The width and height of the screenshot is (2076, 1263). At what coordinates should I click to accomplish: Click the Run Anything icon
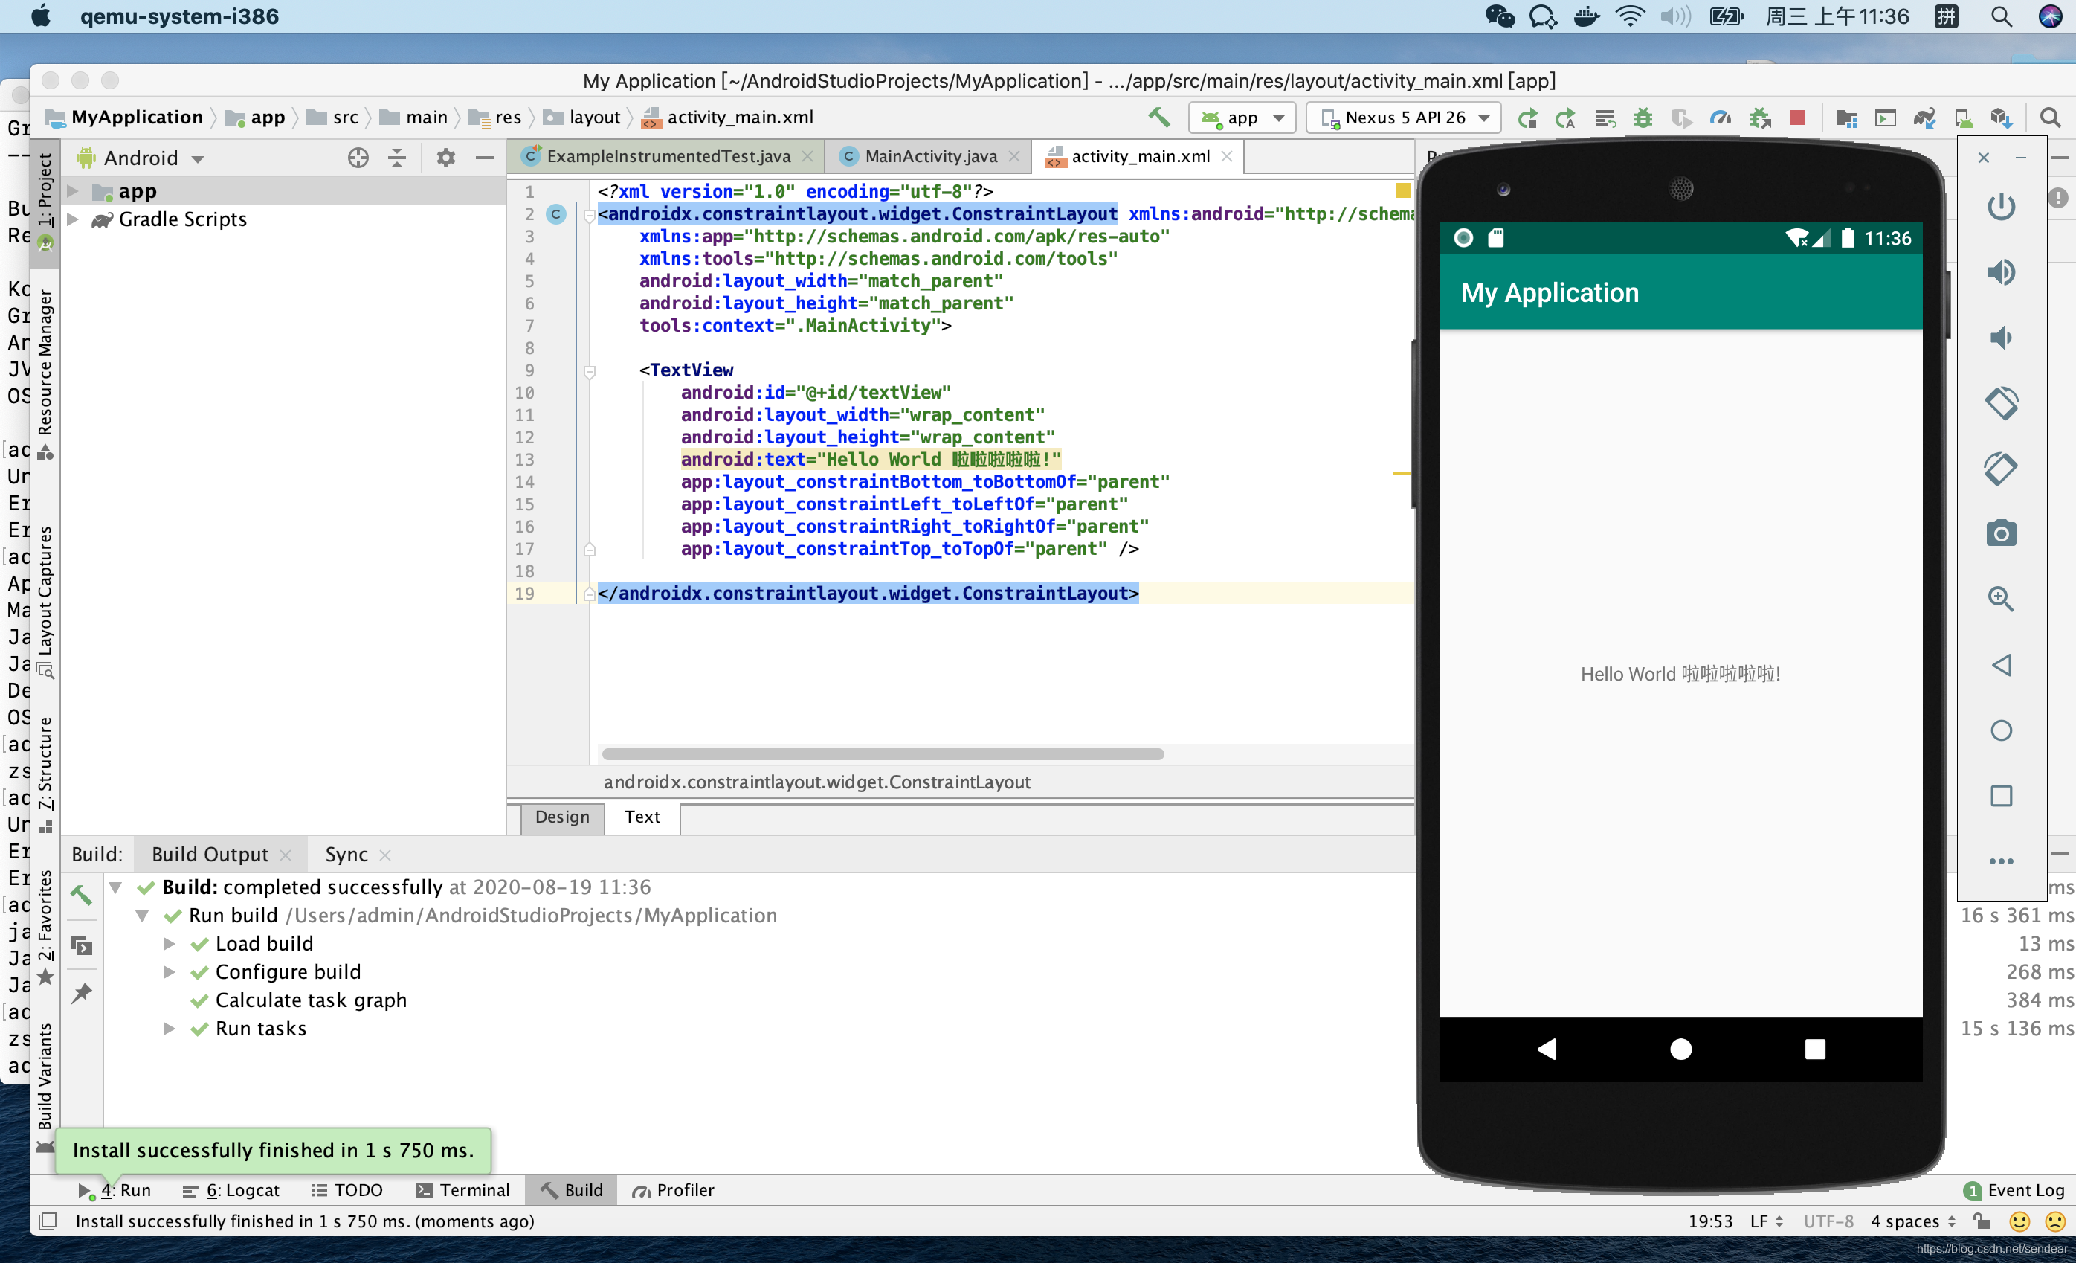point(1885,118)
